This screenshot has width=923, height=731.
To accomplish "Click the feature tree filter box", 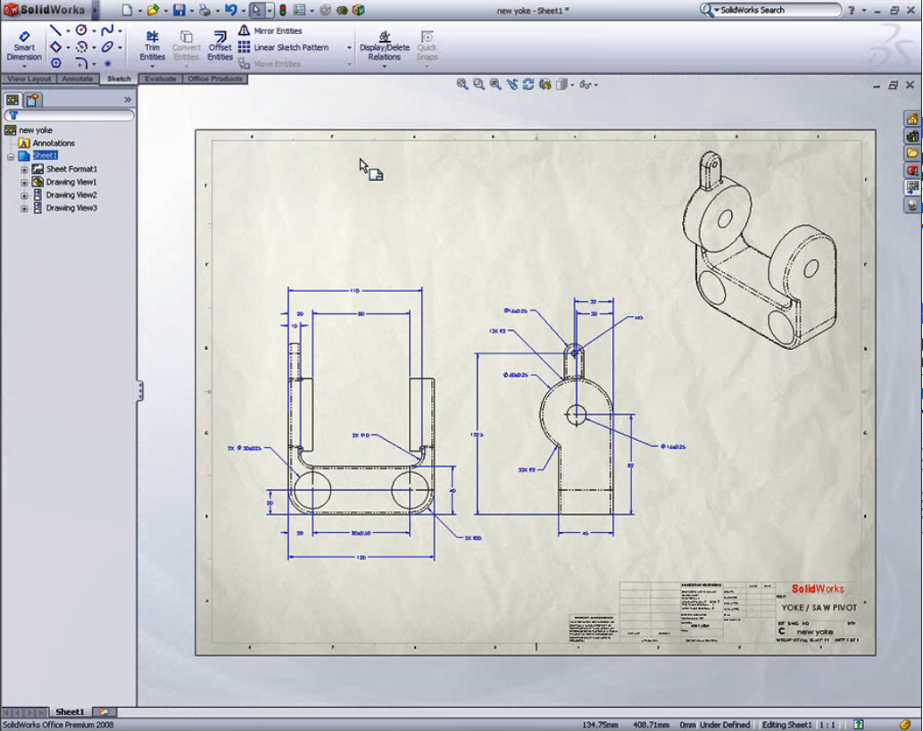I will 70,115.
